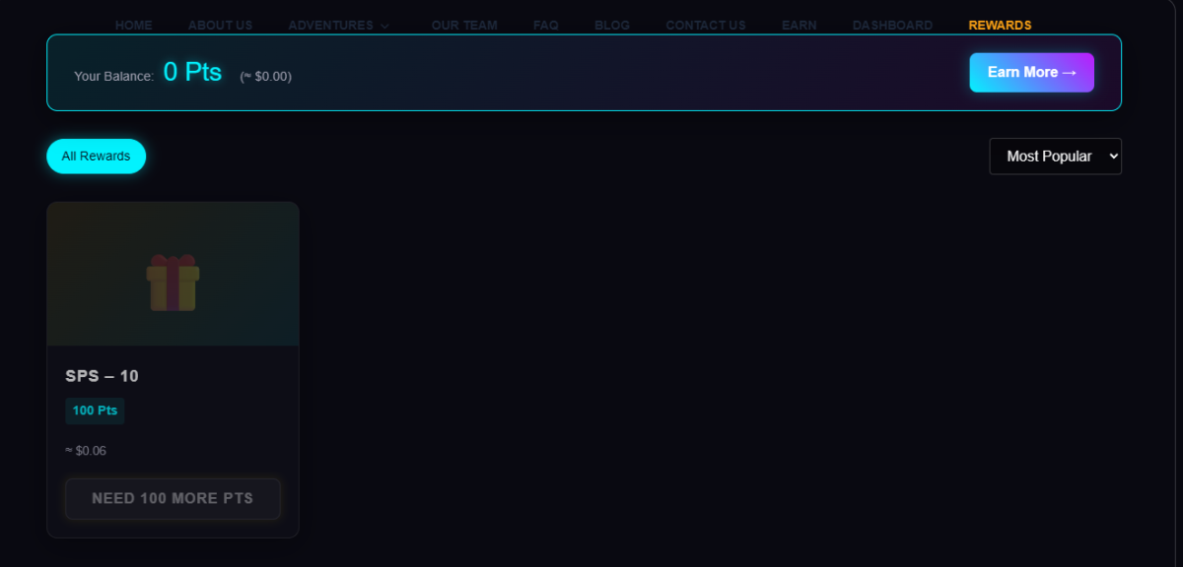Navigate to the FAQ page
The height and width of the screenshot is (567, 1183).
click(x=545, y=26)
